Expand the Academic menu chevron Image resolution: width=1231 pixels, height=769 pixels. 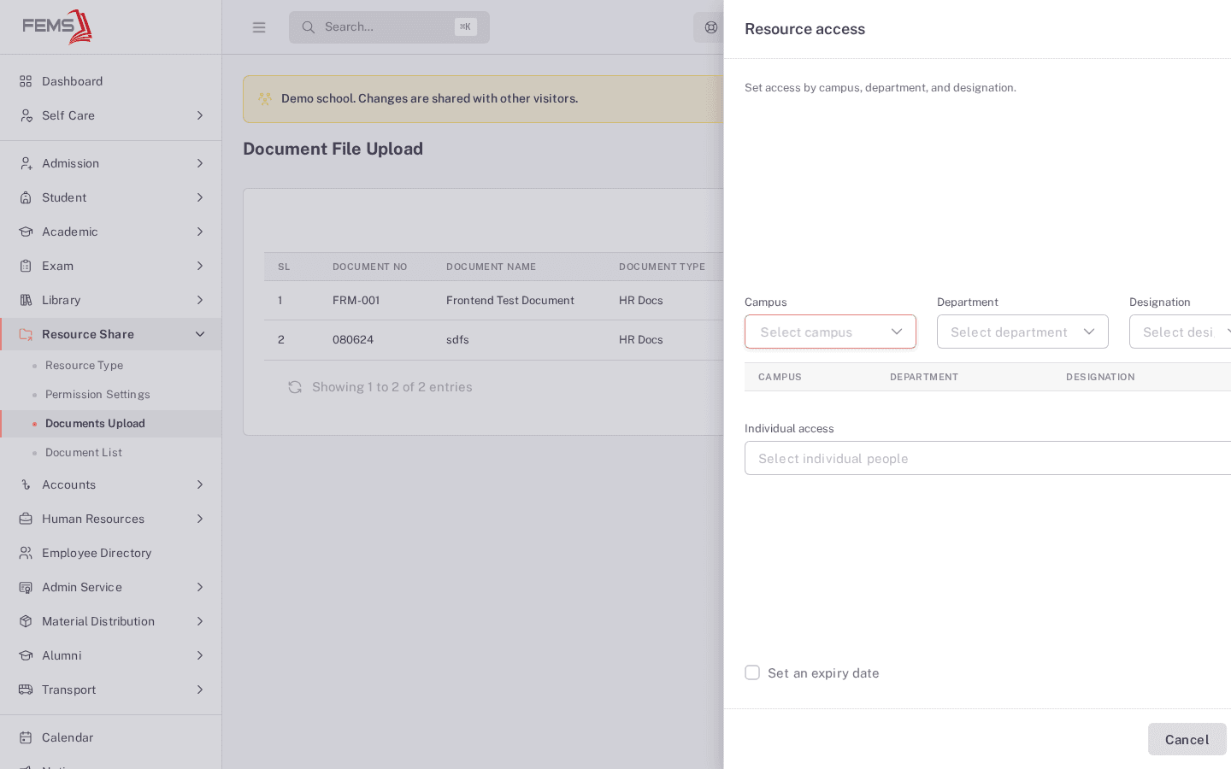[x=200, y=232]
